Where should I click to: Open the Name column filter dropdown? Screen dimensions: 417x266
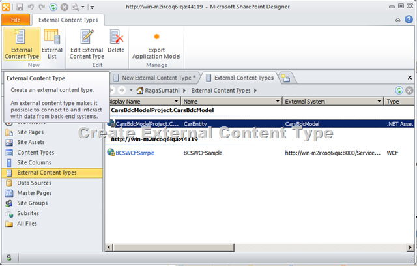coord(278,101)
